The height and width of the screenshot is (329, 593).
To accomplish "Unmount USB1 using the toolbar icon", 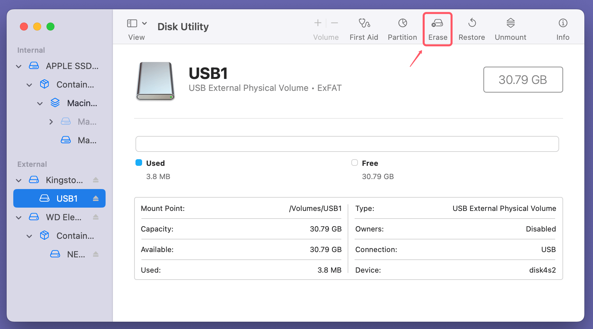I will (510, 28).
